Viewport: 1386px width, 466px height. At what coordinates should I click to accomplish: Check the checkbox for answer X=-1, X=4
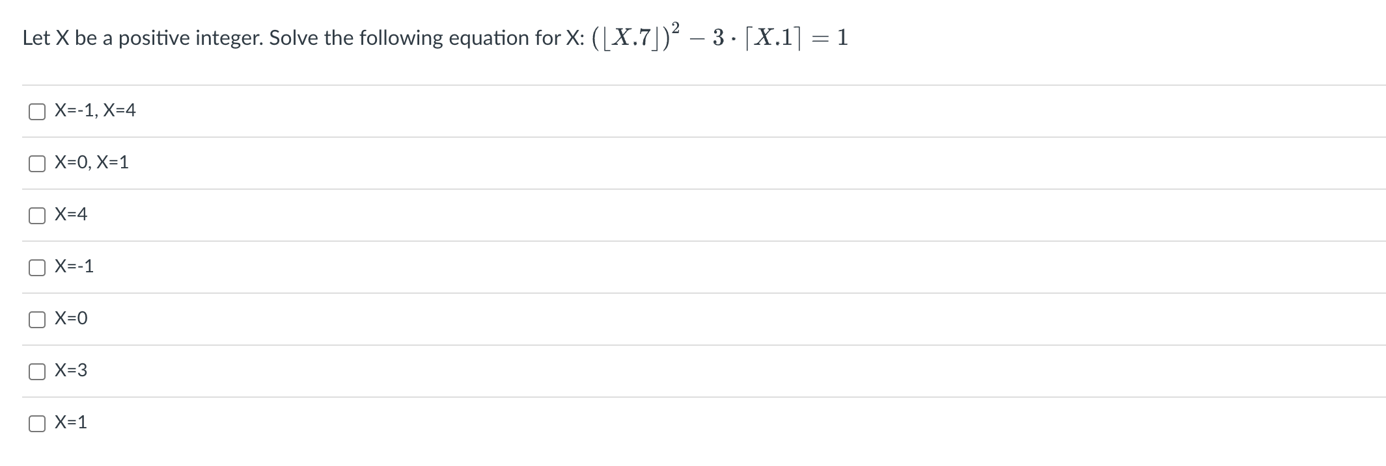click(x=37, y=110)
